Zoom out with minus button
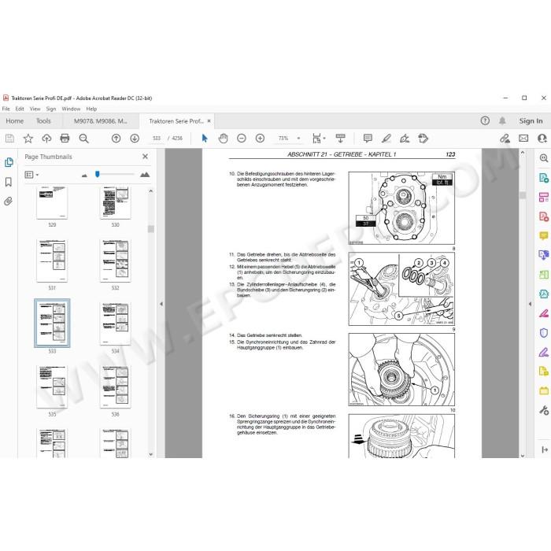This screenshot has width=551, height=551. click(242, 139)
